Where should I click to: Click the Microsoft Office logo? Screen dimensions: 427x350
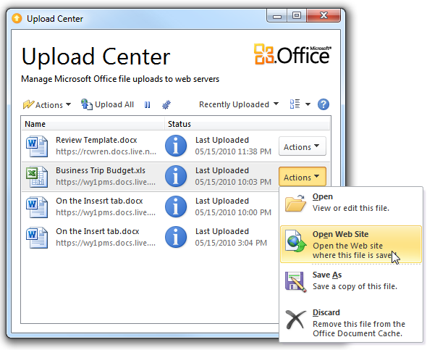click(x=292, y=54)
